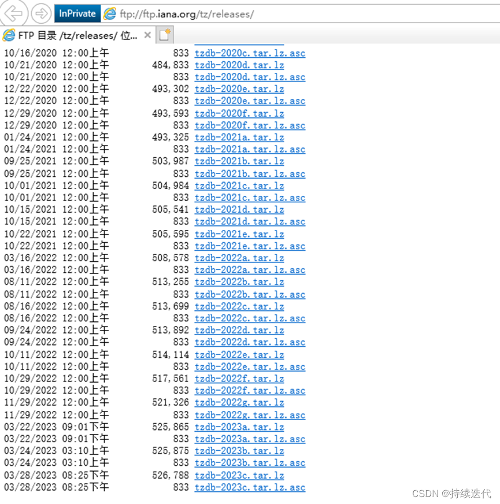Click the tzdb-2020f.tar.lz link
The width and height of the screenshot is (500, 504).
(x=239, y=113)
